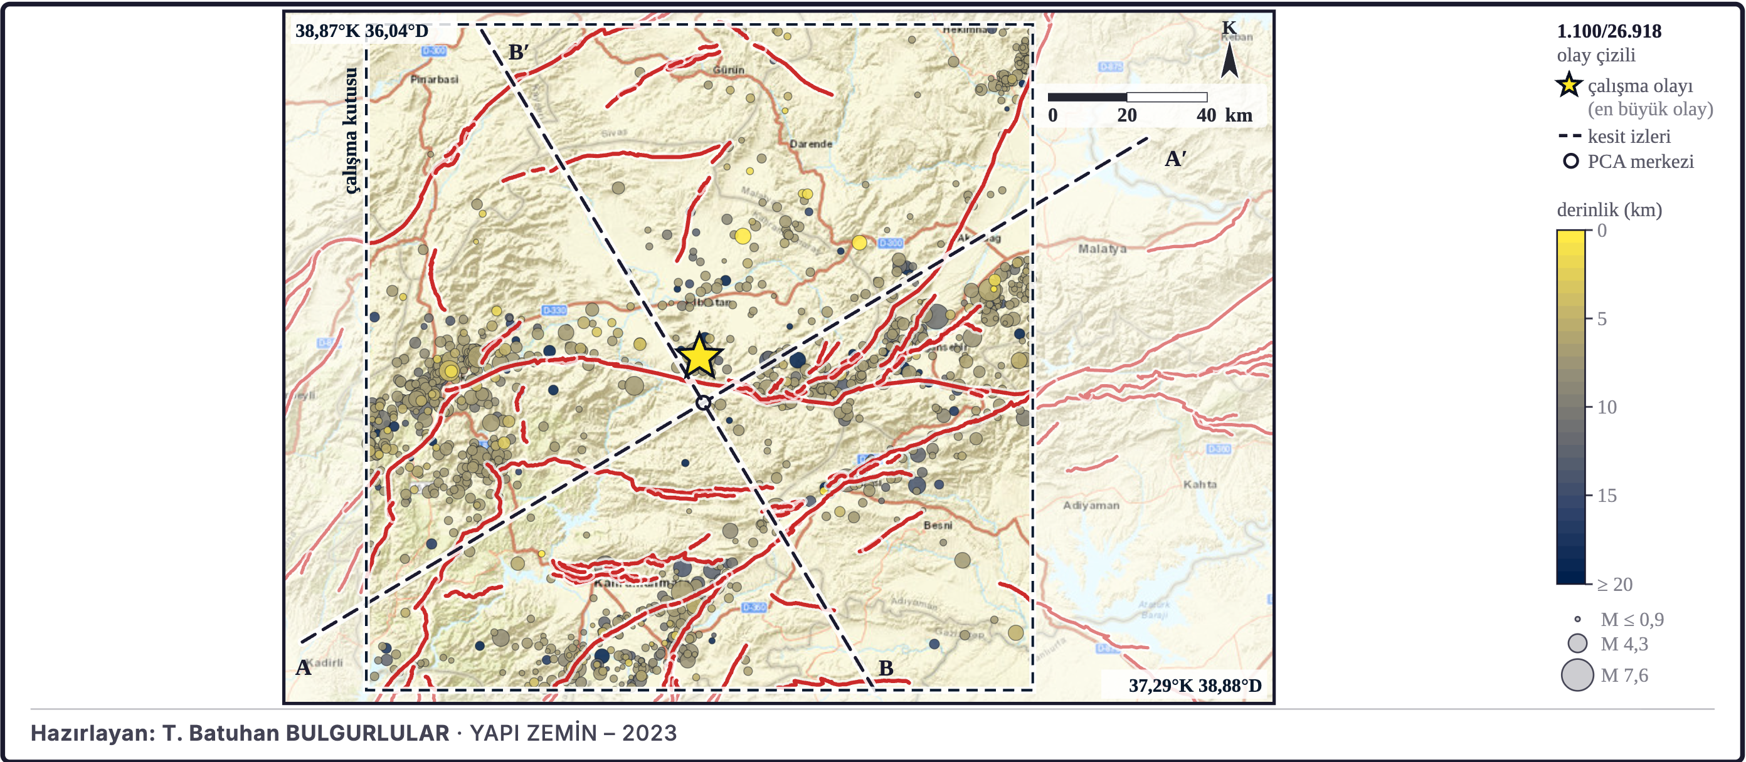Viewport: 1746px width, 762px height.
Task: Click the M ≤ 0,9 small circle legend
Action: pos(1577,619)
